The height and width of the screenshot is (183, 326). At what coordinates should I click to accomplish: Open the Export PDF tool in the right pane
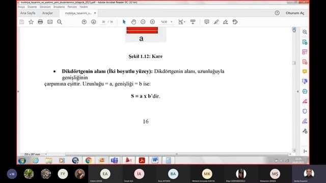(305, 42)
